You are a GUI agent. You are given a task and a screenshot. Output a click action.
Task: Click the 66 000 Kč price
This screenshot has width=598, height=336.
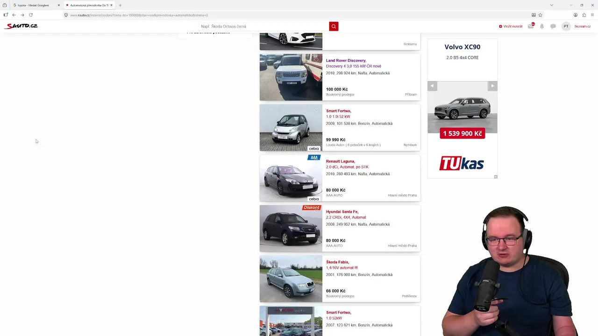tap(336, 291)
